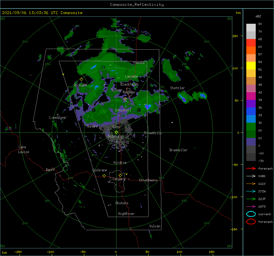The height and width of the screenshot is (256, 274).
Task: Click the high-reflectivity storm cell east of Innisfail
Action: (147, 107)
